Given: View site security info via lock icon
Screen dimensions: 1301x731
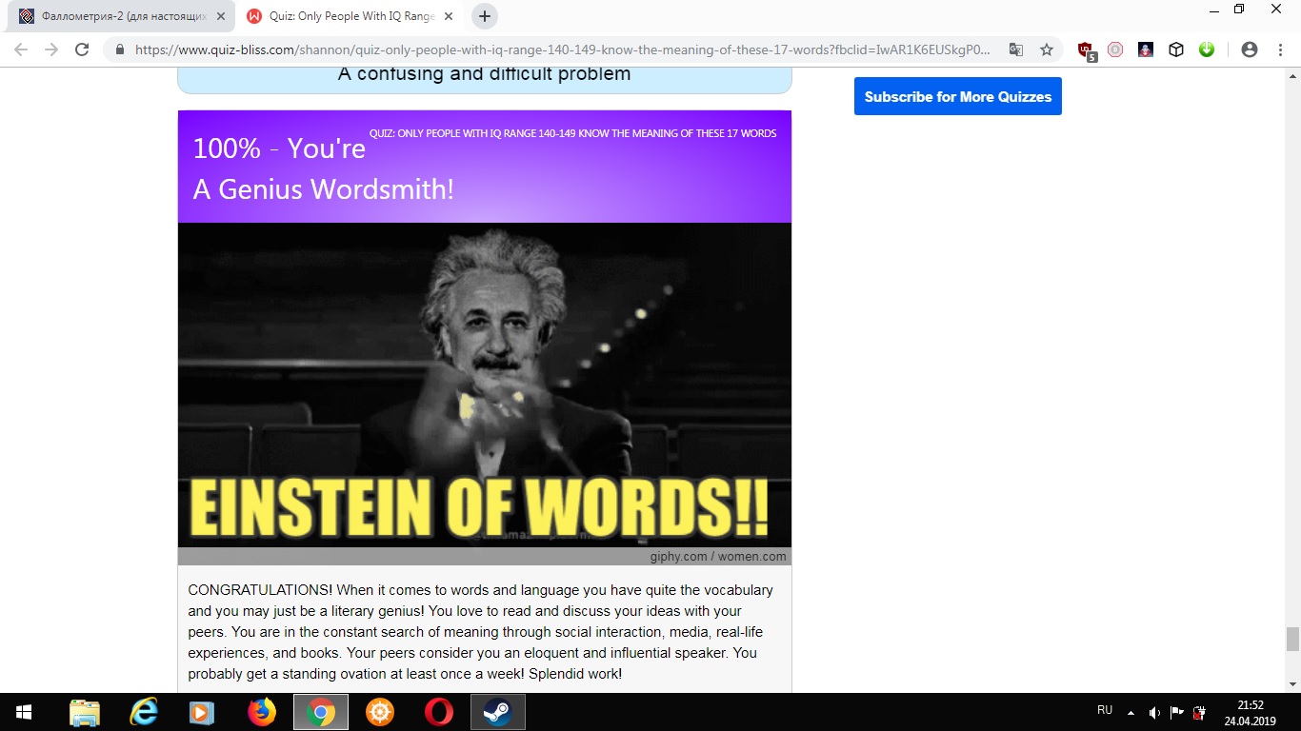Looking at the screenshot, I should 120,49.
